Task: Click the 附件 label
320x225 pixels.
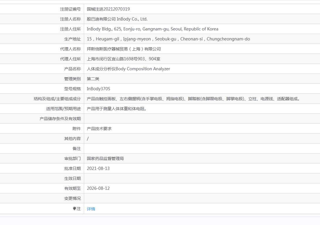Action: pyautogui.click(x=76, y=129)
